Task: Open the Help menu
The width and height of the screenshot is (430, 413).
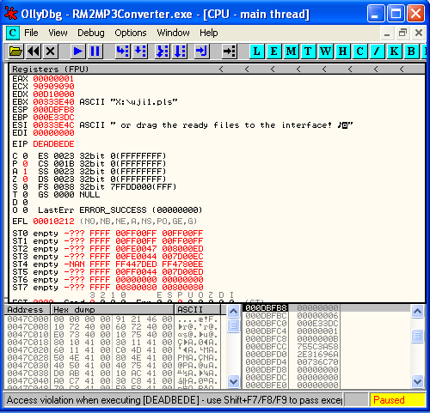Action: click(209, 33)
